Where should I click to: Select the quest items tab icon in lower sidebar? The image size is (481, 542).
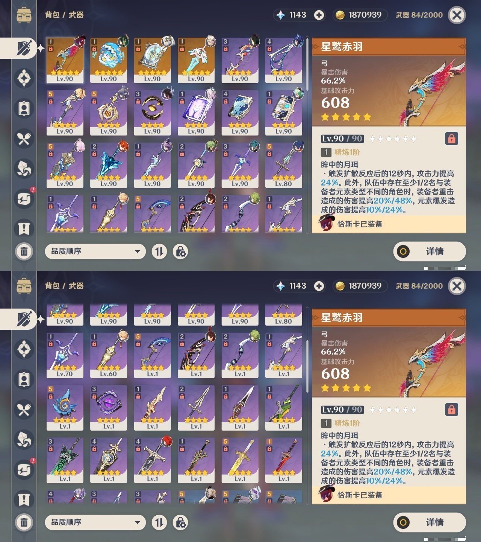(24, 500)
